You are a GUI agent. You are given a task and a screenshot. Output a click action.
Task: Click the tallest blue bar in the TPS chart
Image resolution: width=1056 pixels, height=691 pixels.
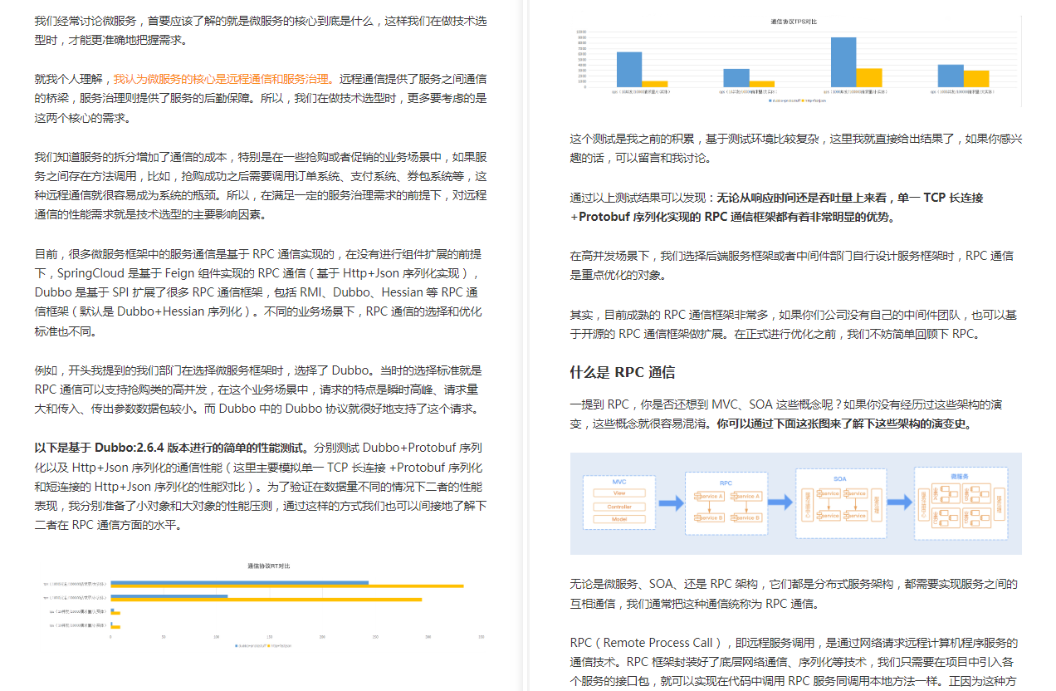click(843, 62)
